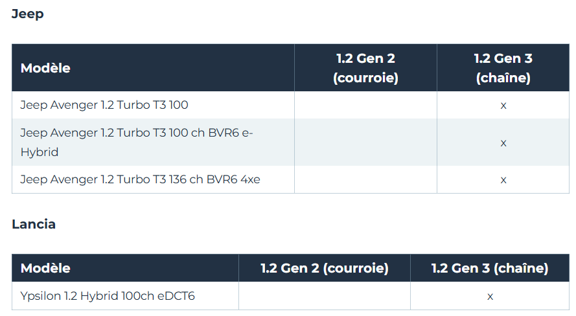Click the Lancia section heading
Viewport: 576px width, 316px height.
pyautogui.click(x=34, y=225)
